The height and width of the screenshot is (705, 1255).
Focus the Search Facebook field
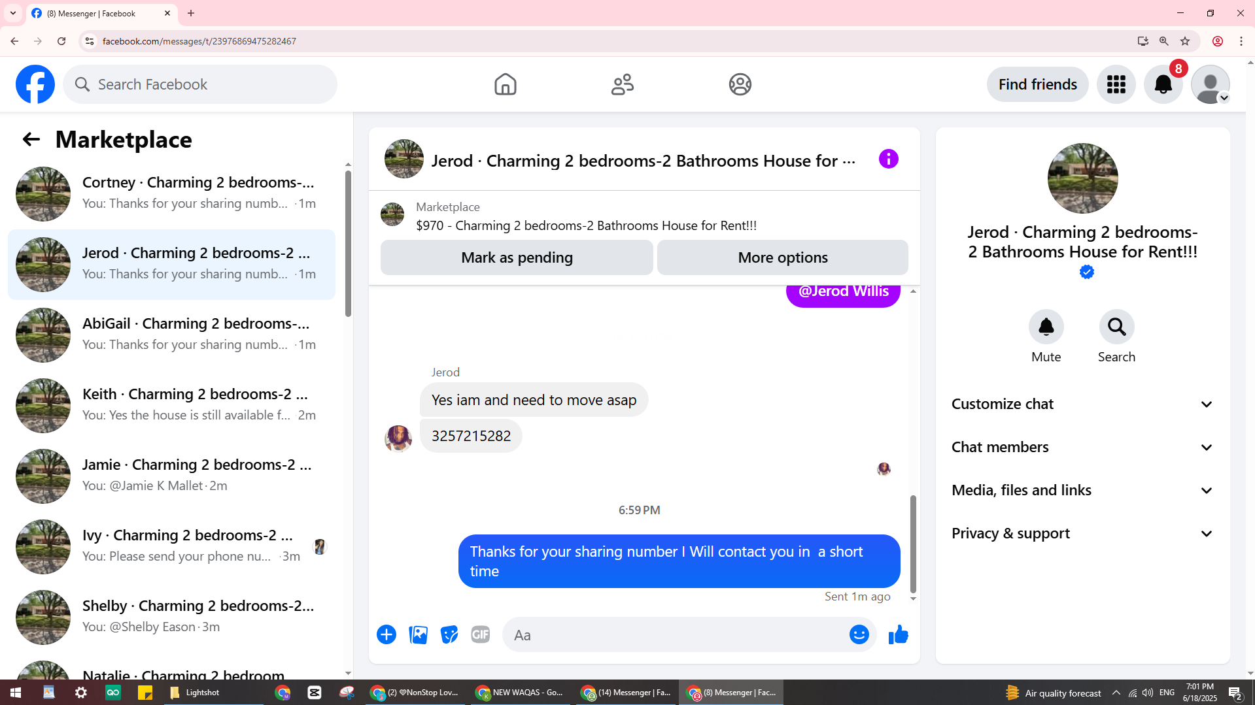(200, 84)
